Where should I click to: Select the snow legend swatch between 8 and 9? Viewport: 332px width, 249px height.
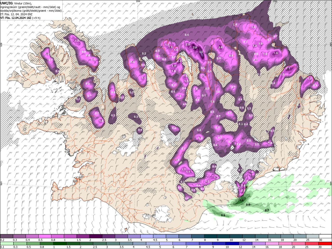pos(211,236)
